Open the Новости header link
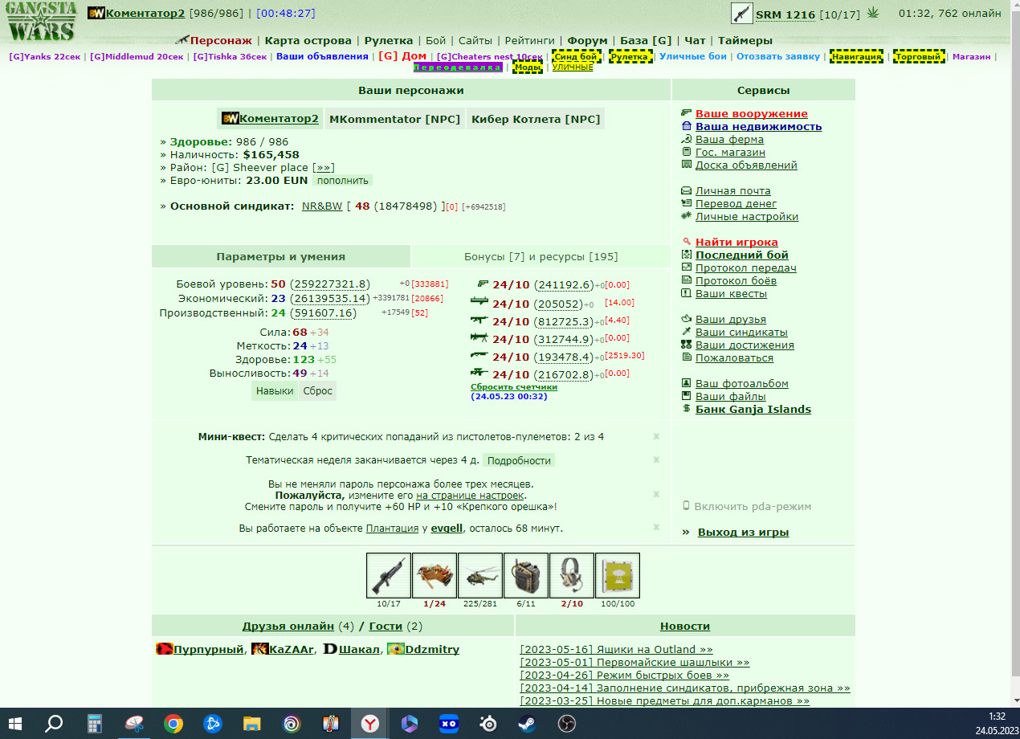1020x739 pixels. coord(685,626)
